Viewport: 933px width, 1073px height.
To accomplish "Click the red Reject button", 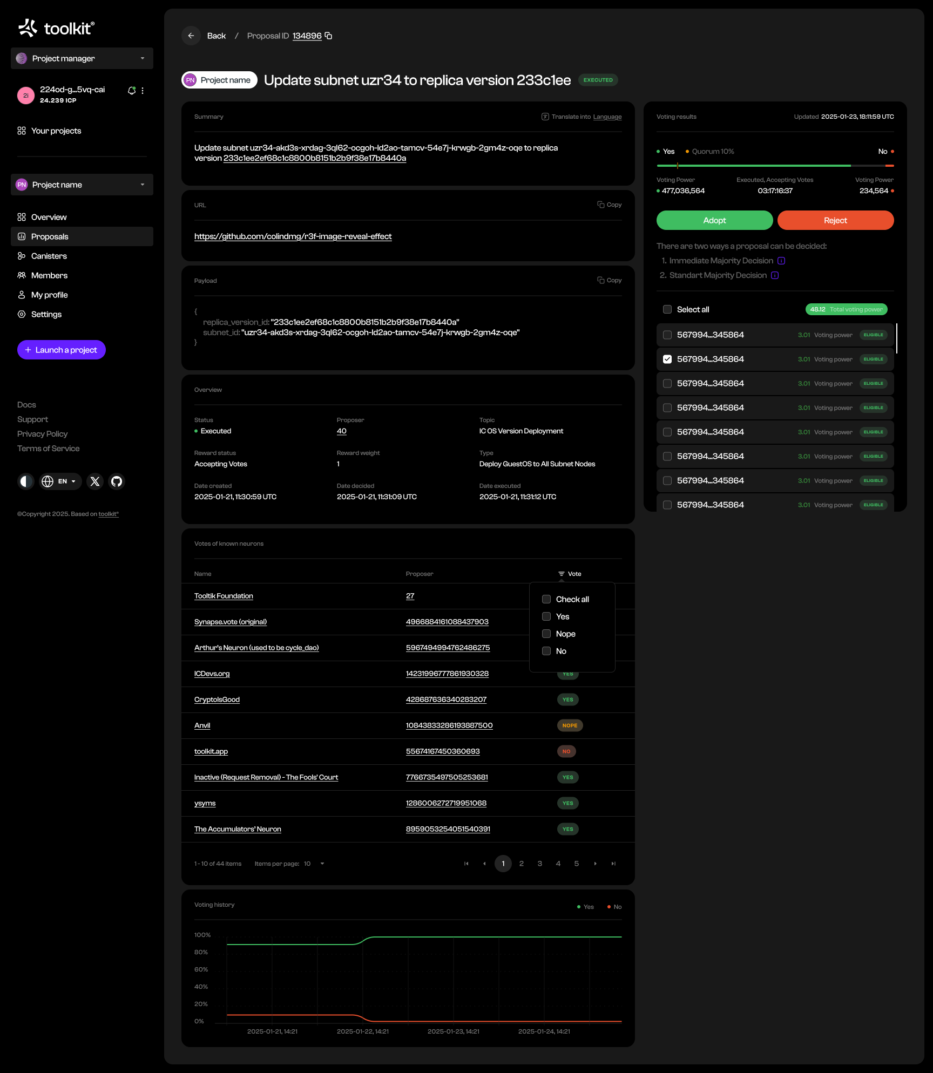I will tap(835, 220).
